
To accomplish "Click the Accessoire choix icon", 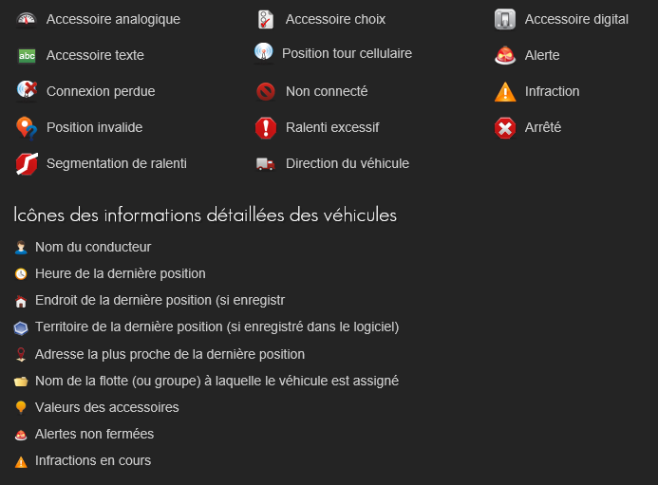I will [266, 19].
